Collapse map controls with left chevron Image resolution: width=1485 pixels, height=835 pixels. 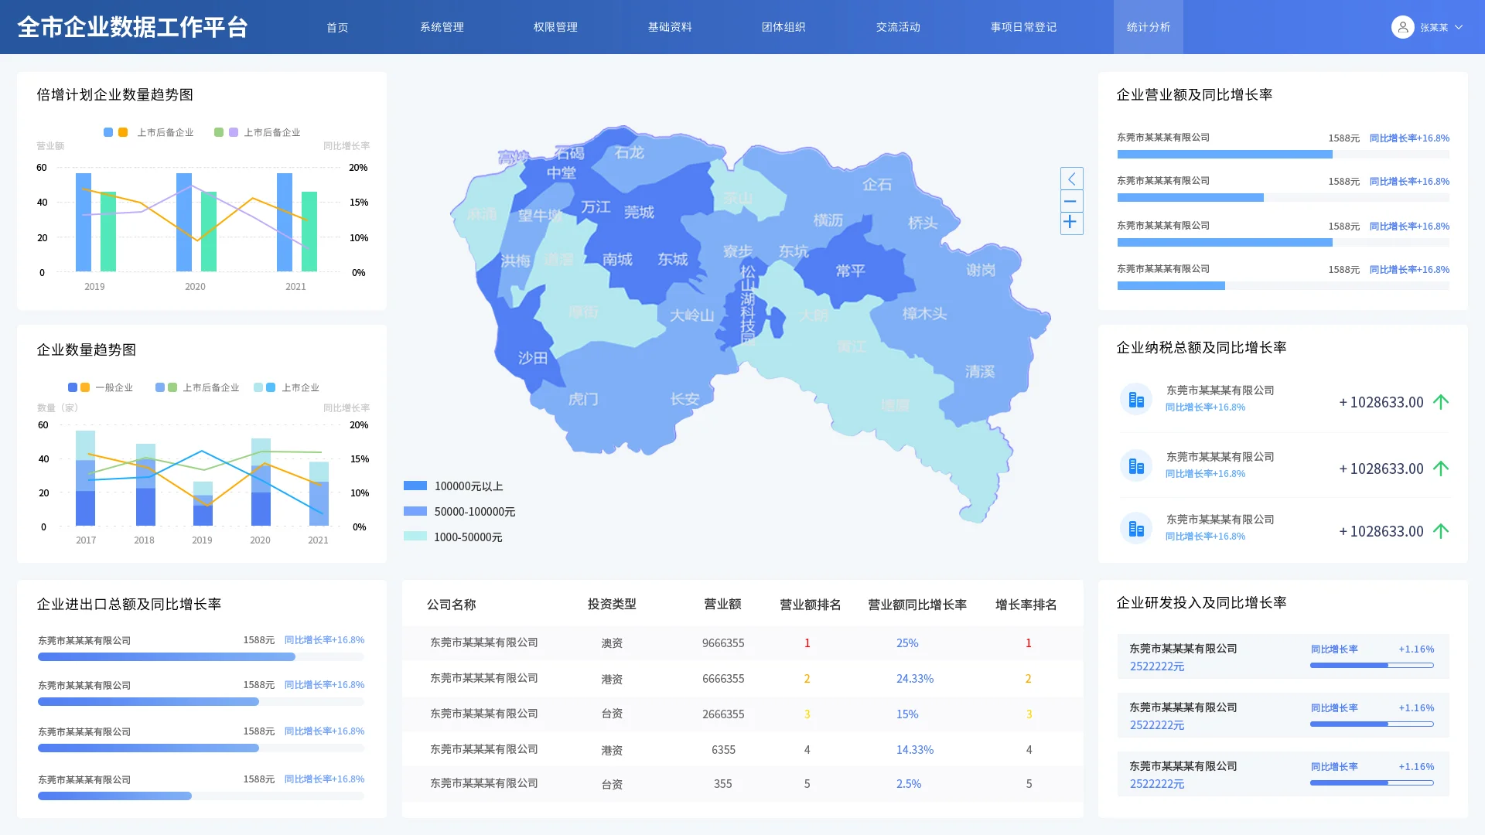coord(1070,179)
